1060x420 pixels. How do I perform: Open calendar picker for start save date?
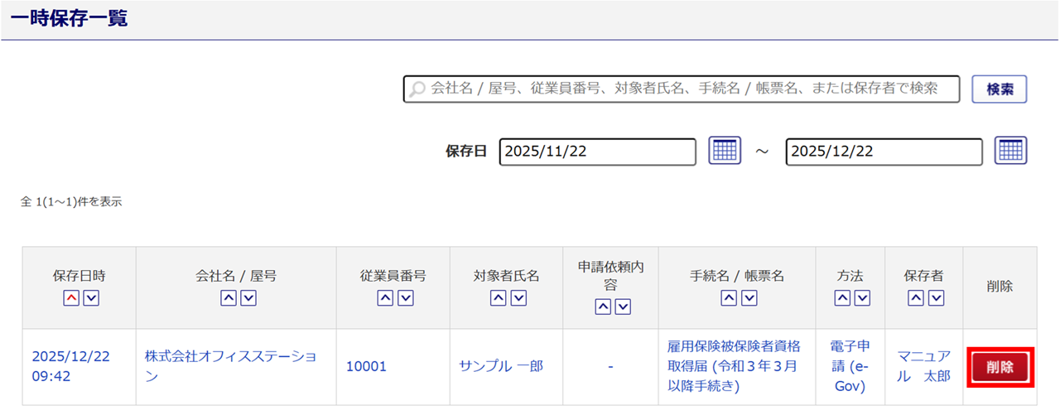click(x=725, y=151)
